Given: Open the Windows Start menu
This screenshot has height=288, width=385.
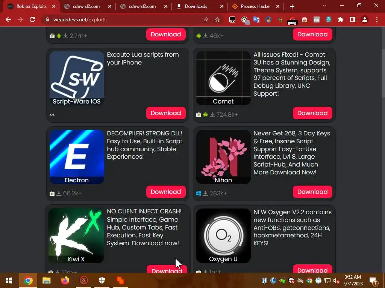Looking at the screenshot, I should (9, 280).
